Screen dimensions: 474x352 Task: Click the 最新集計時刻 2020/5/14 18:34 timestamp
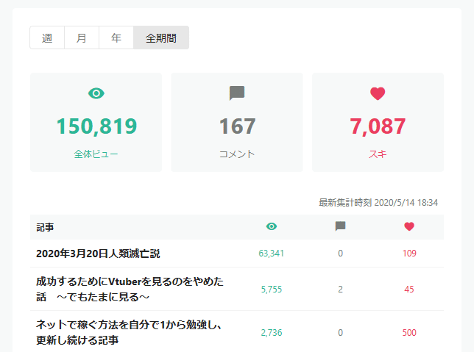pos(378,203)
